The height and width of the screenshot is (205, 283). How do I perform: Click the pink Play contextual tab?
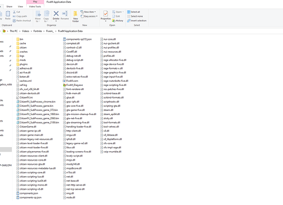35,2
